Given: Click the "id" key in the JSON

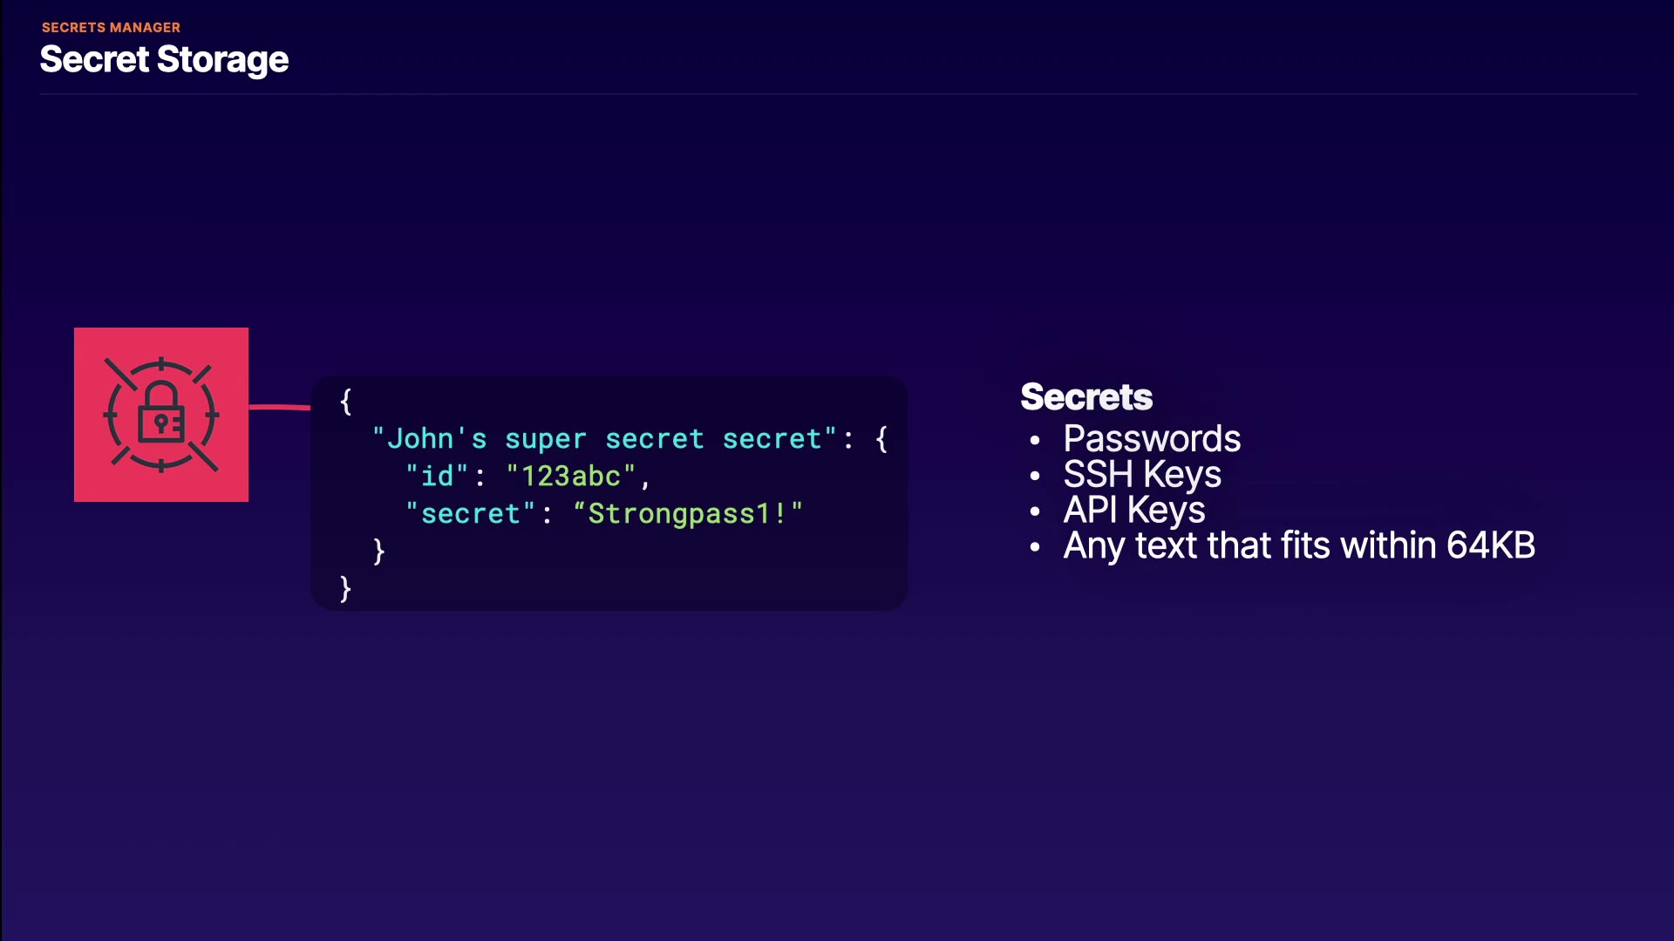Looking at the screenshot, I should click(x=437, y=477).
